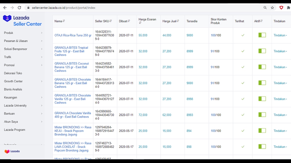The image size is (291, 163).
Task: Edit sale price 62,000 for GRANOLA 400 gr
Action: [167, 115]
